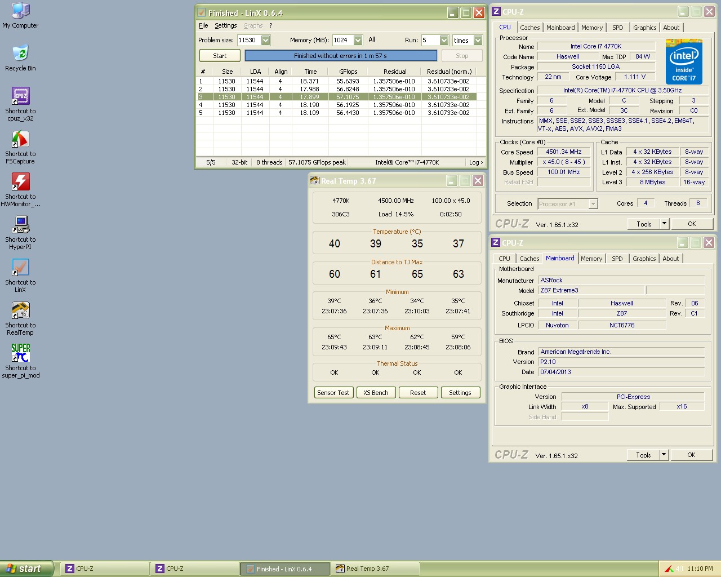Open Tools dropdown arrow in upper CPU-Z window

point(664,224)
